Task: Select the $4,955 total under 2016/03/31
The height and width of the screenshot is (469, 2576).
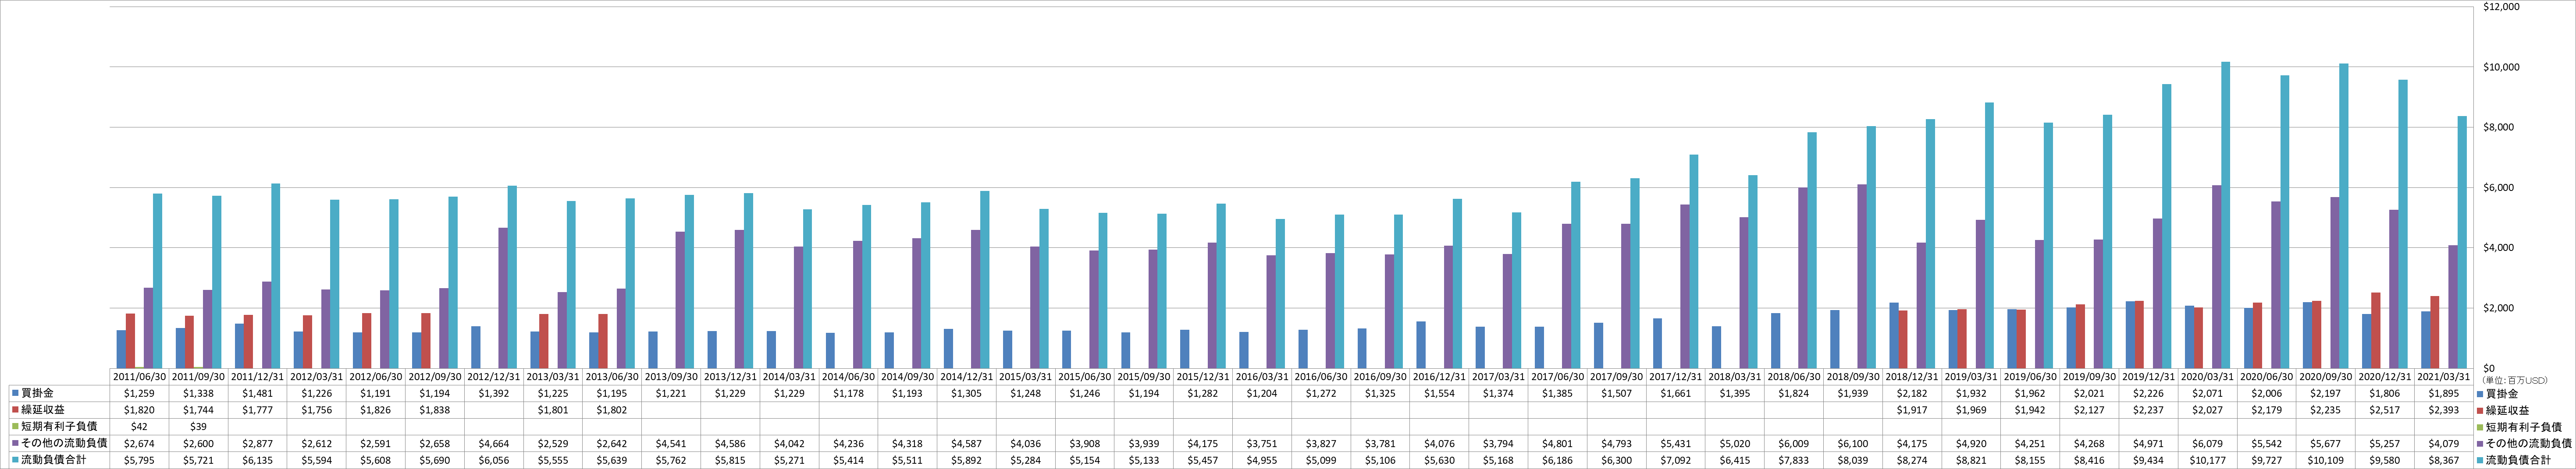Action: point(1263,459)
